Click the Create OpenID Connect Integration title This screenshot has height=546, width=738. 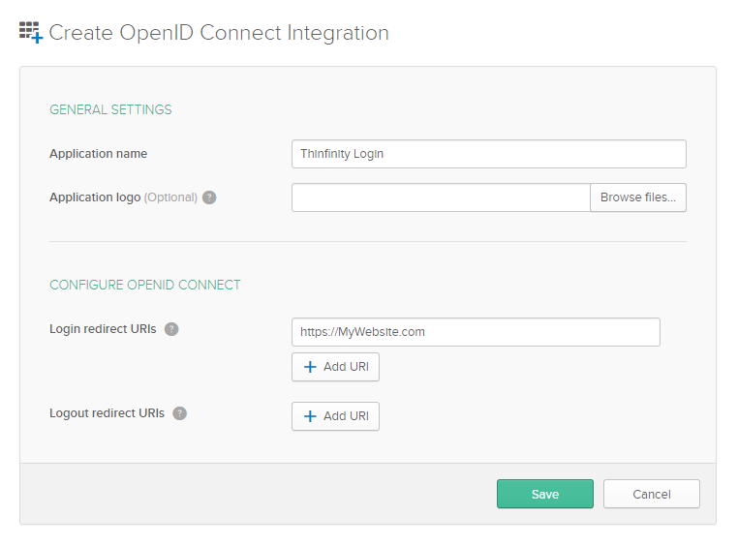pyautogui.click(x=219, y=33)
